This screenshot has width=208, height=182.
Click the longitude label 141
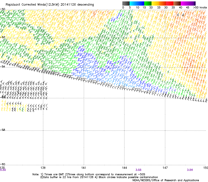coord(83,168)
